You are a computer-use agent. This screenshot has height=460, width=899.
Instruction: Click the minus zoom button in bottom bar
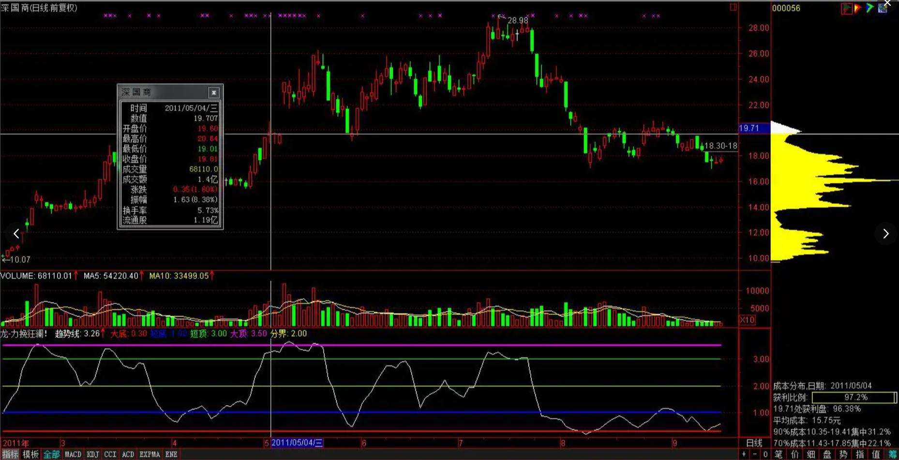(754, 454)
